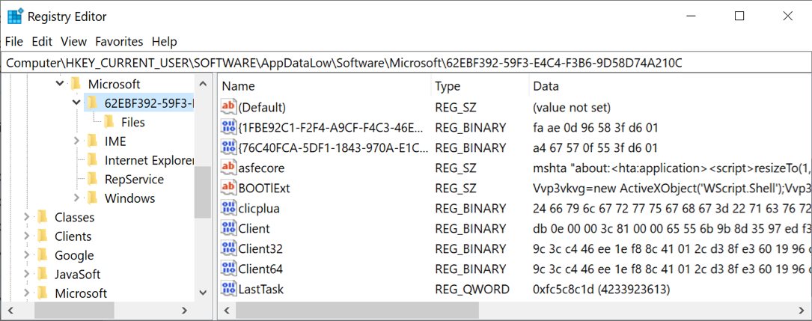Collapse the upper Microsoft key chevron
Screen dimensions: 812x321
60,83
